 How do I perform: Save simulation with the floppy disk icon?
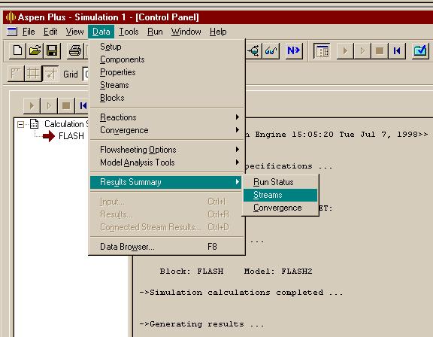pos(52,51)
